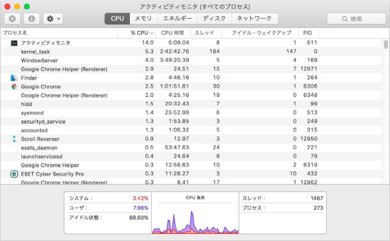Click the ユーザ 7.98% value
The image size is (390, 241).
[x=140, y=208]
